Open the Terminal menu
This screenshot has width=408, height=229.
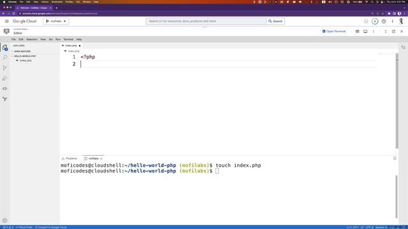68,39
